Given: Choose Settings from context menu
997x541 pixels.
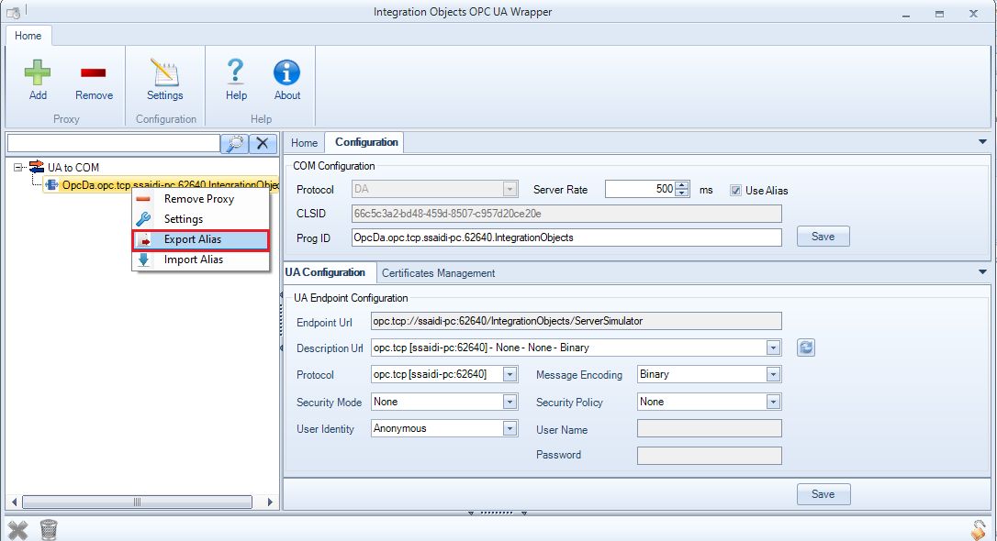Looking at the screenshot, I should [200, 219].
